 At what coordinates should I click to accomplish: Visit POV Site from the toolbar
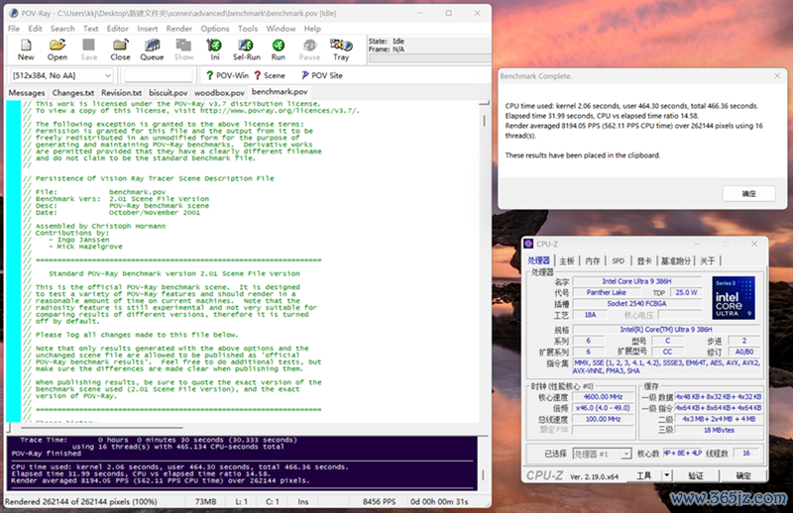click(x=322, y=75)
